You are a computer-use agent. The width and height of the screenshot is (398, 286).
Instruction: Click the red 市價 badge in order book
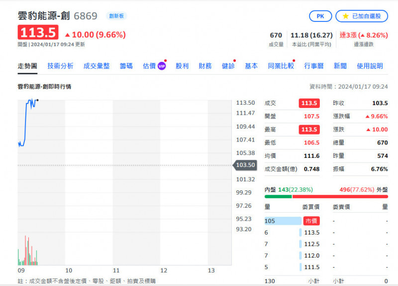pos(311,221)
